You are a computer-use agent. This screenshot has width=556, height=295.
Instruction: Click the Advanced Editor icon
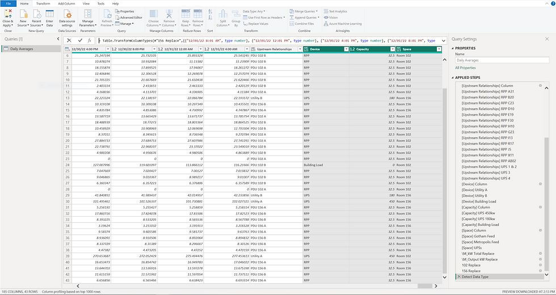coord(117,18)
